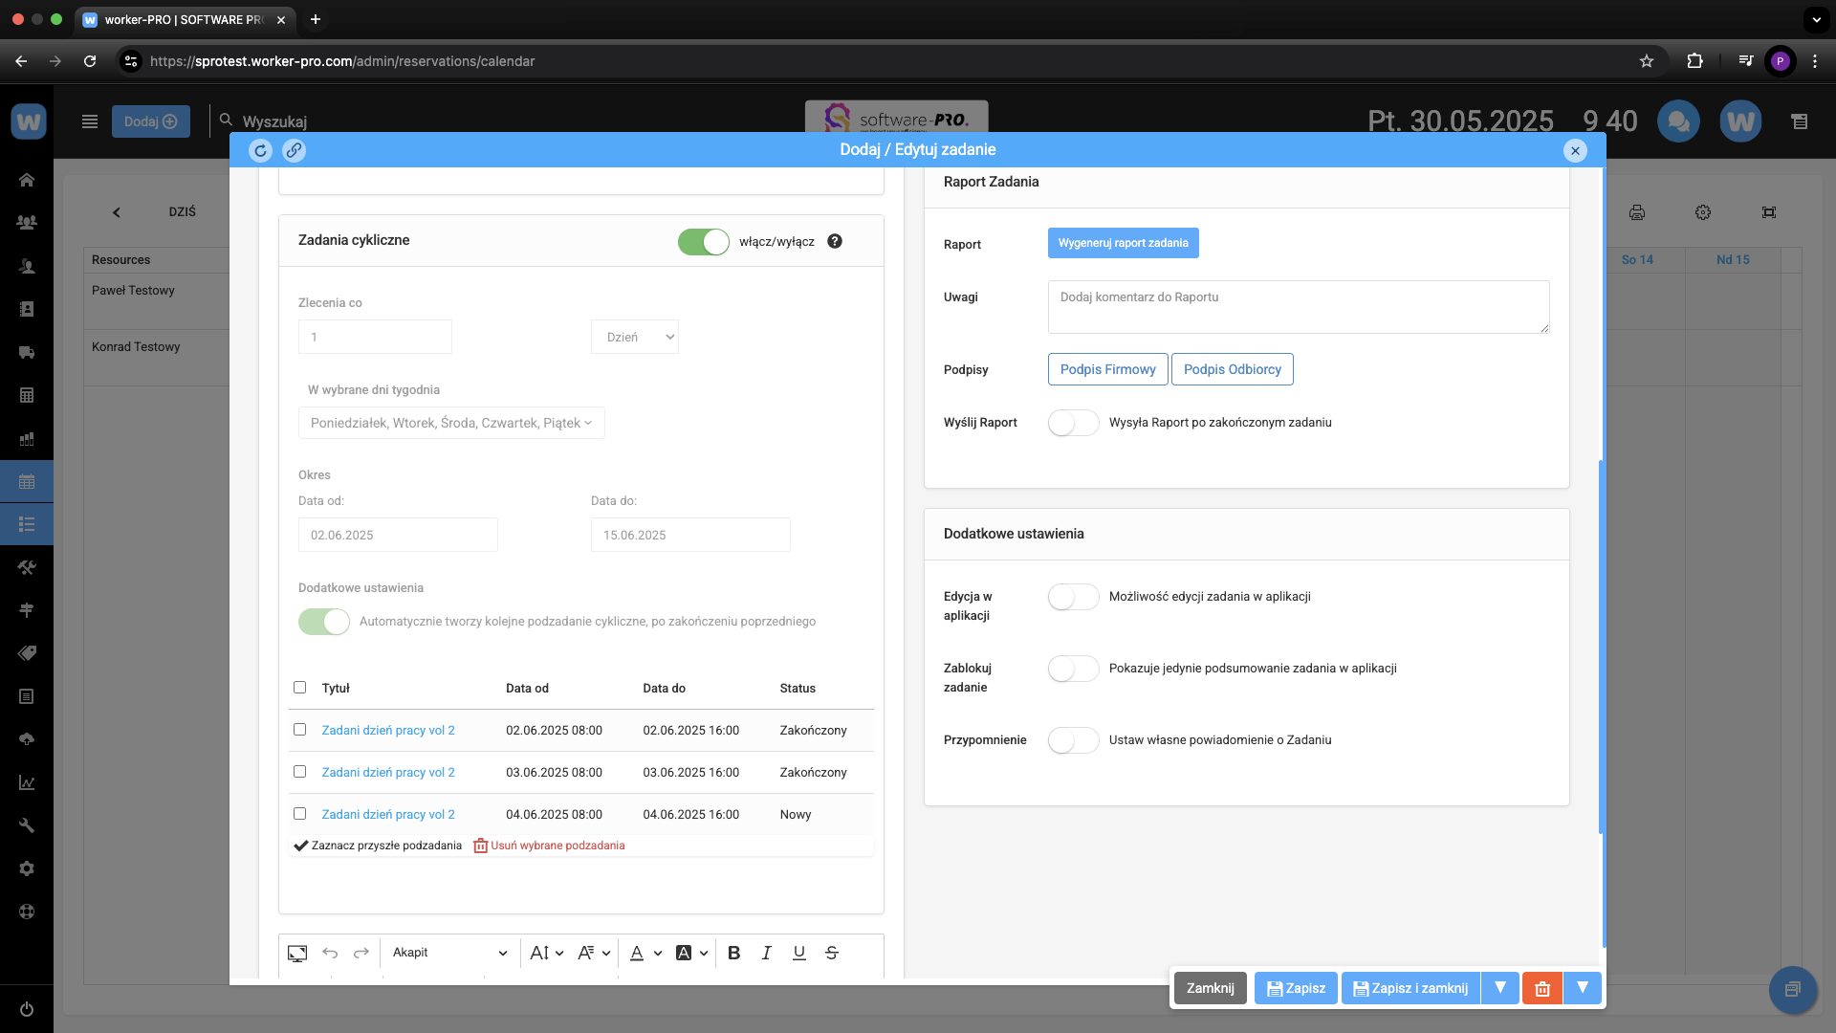This screenshot has width=1836, height=1033.
Task: Open the calendar icon in left sidebar
Action: pyautogui.click(x=27, y=482)
